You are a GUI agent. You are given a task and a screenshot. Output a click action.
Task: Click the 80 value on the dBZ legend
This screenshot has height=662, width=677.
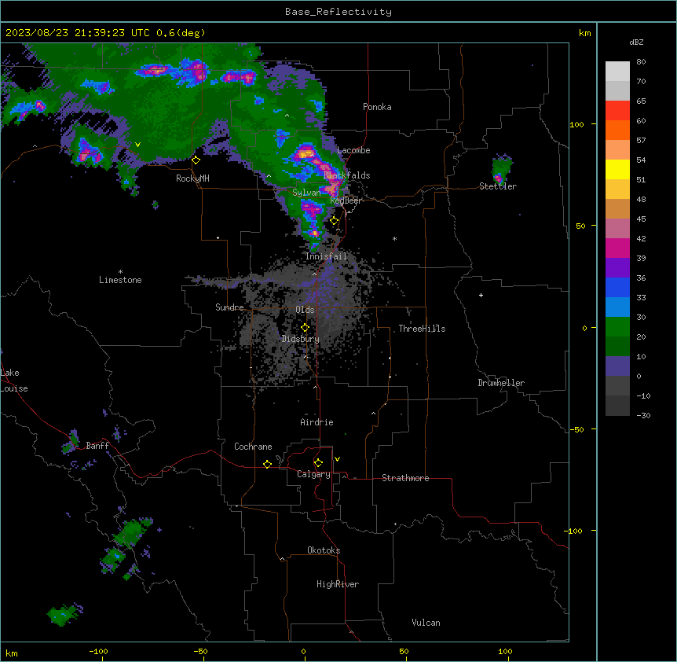[x=641, y=62]
